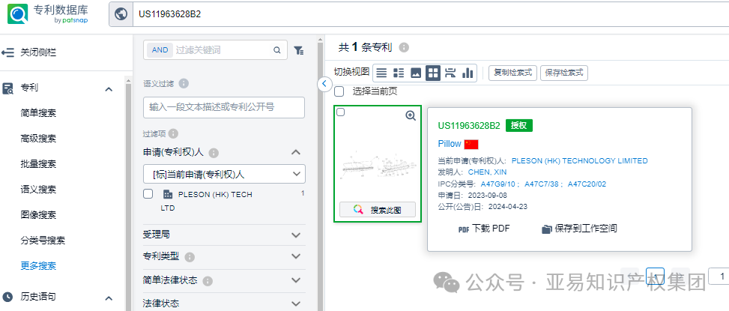Open the current applicant type dropdown

point(224,174)
